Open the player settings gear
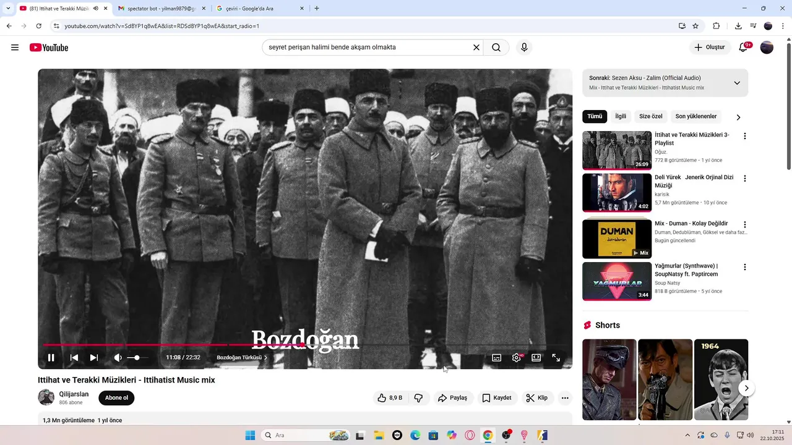Viewport: 792px width, 445px height. [517, 357]
